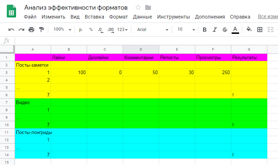Open the Справка menu
This screenshot has width=278, height=165.
tap(240, 17)
